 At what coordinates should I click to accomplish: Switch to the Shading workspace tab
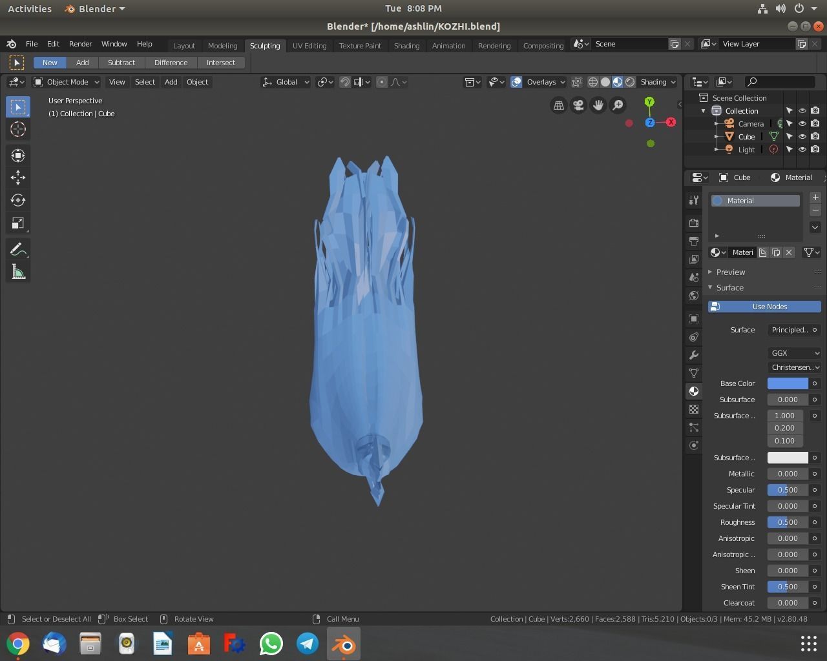pos(406,46)
